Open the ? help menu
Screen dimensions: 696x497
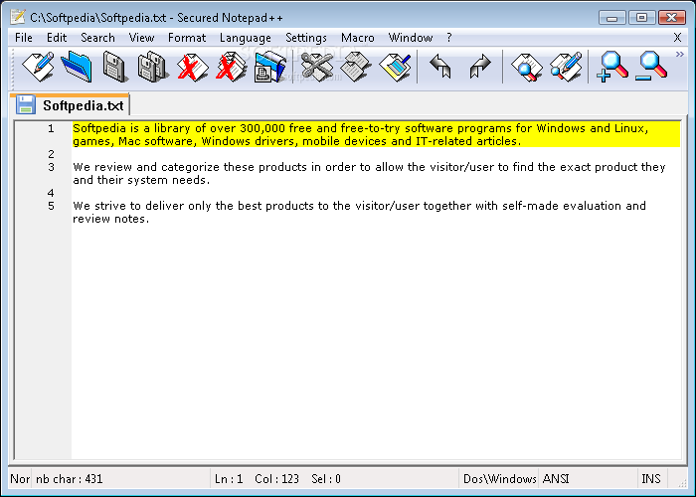[449, 38]
